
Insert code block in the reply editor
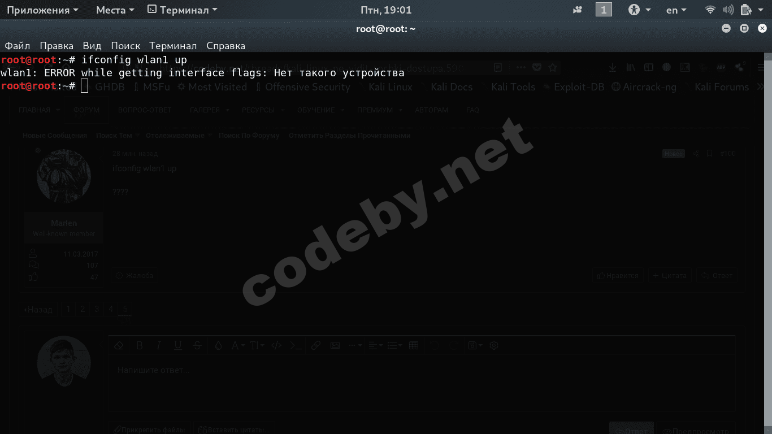(x=276, y=345)
